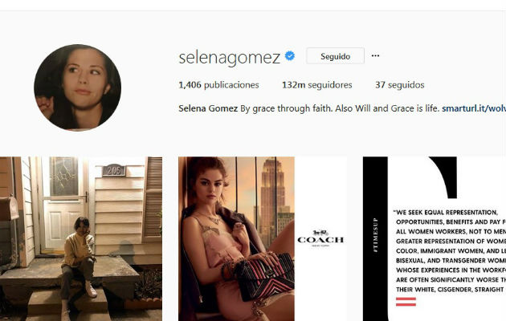This screenshot has width=506, height=321.
Task: Click the vertical #TIMESUP label
Action: [x=375, y=234]
